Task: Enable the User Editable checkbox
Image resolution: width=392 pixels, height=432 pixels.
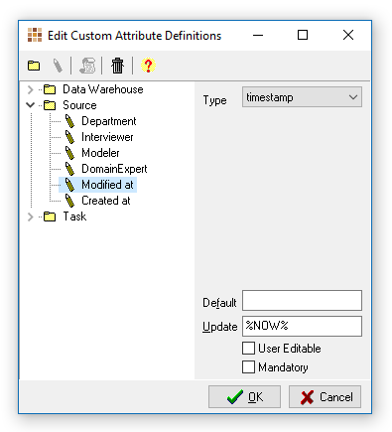Action: point(248,349)
